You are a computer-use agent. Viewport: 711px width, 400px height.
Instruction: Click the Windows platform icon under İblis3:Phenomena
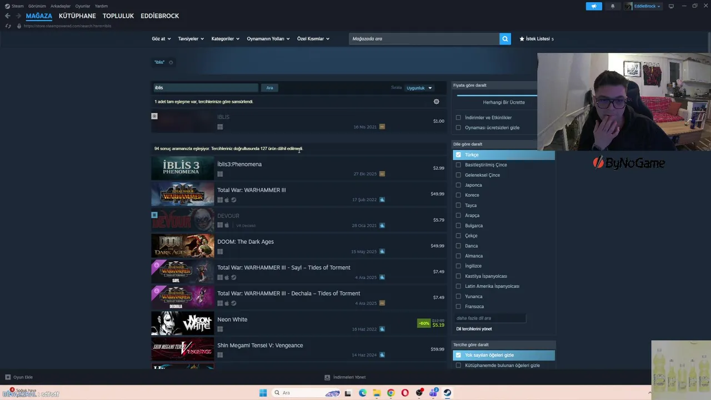[220, 174]
